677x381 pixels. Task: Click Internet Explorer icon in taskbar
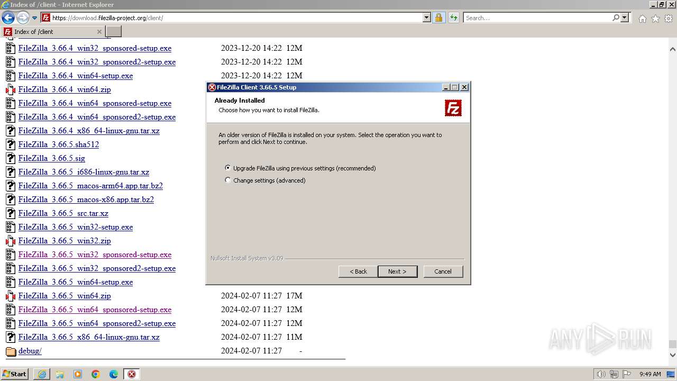click(42, 374)
